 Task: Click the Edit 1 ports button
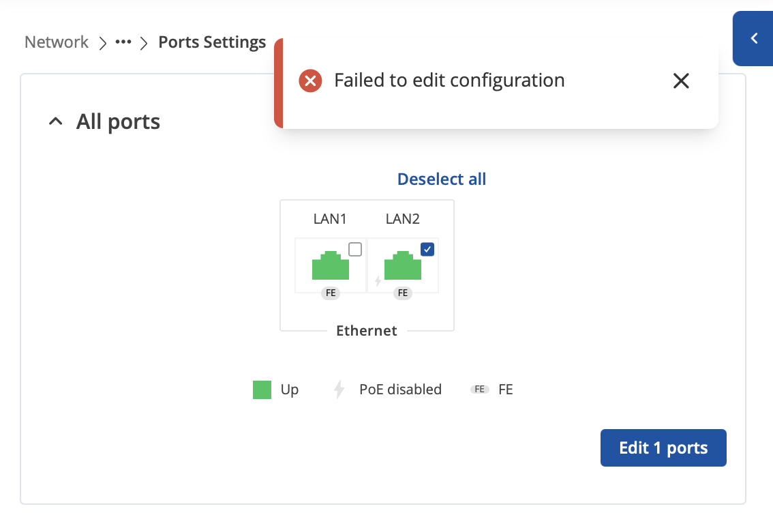(x=663, y=448)
